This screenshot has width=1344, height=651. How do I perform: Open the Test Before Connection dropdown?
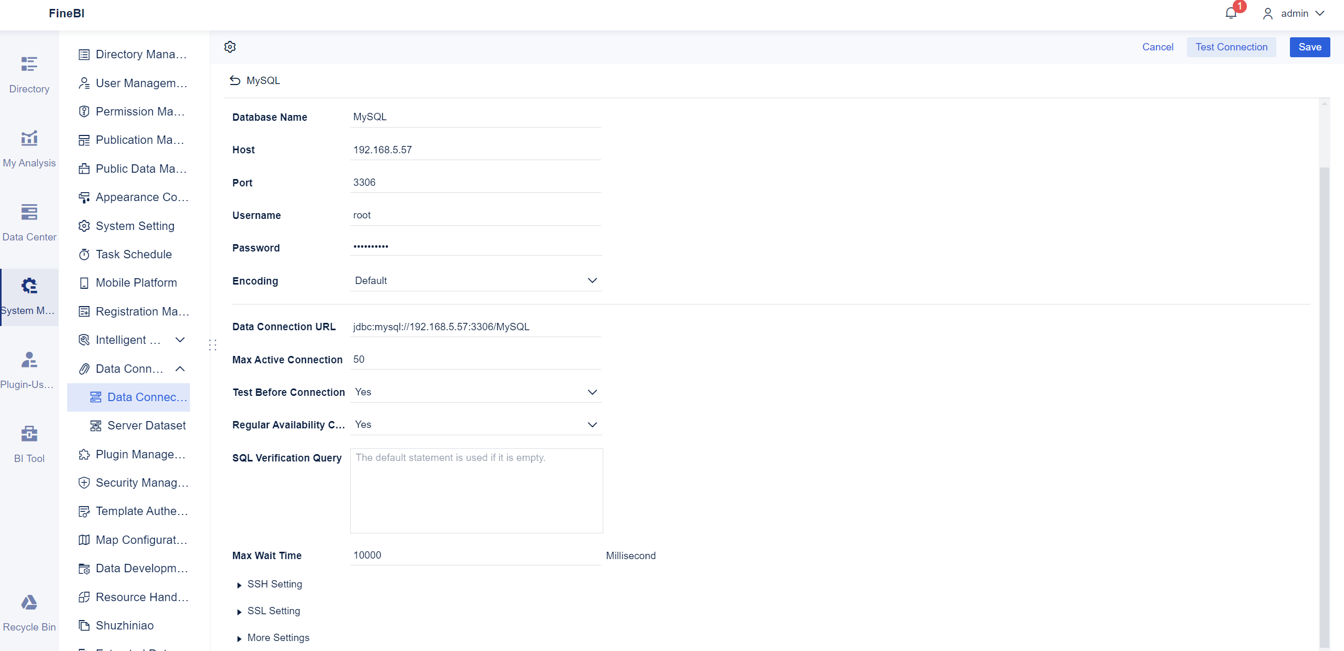(x=476, y=392)
